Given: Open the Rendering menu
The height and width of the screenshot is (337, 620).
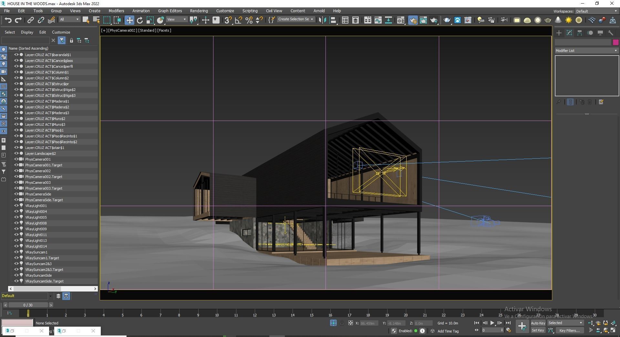Looking at the screenshot, I should point(199,11).
